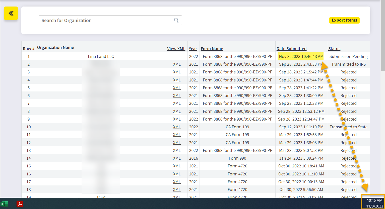Viewport: 385px width, 209px height.
Task: Open XML link for row 10 CA Form 199
Action: 177,127
